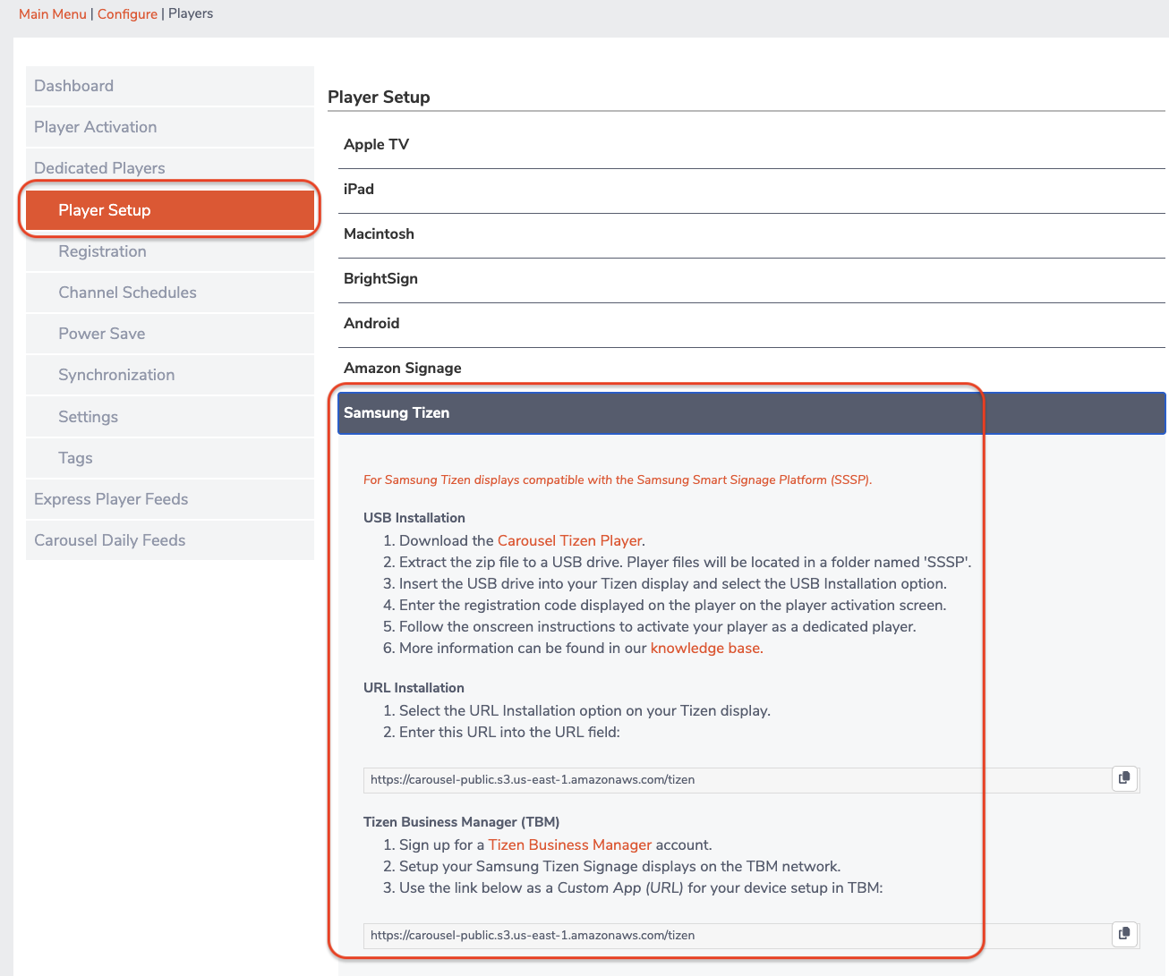The height and width of the screenshot is (976, 1169).
Task: Click step 'Follow the onscreen instructions'
Action: pyautogui.click(x=658, y=626)
